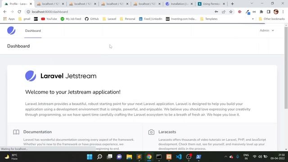View site information icon in address bar

pos(28,12)
